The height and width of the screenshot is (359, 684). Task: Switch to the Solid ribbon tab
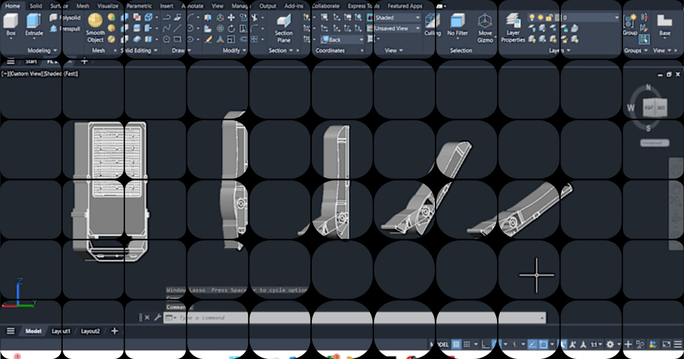(36, 6)
